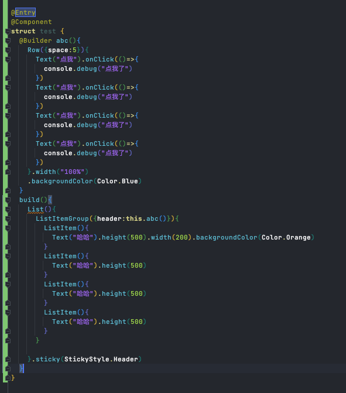Toggle fold marker beside }.sticky line
The height and width of the screenshot is (393, 346).
point(8,360)
